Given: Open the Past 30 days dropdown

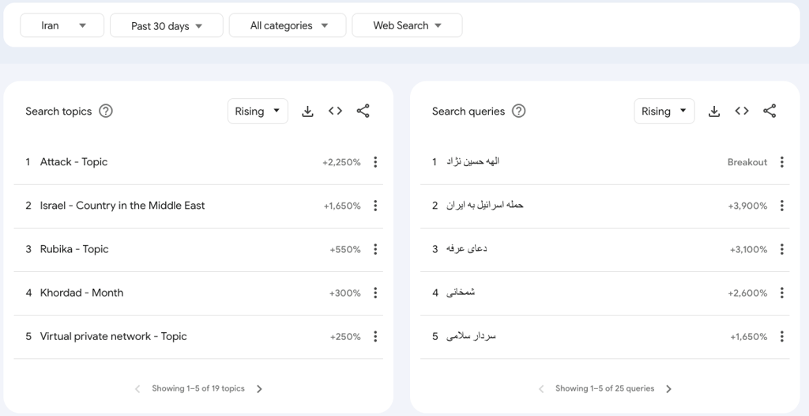Looking at the screenshot, I should tap(167, 25).
